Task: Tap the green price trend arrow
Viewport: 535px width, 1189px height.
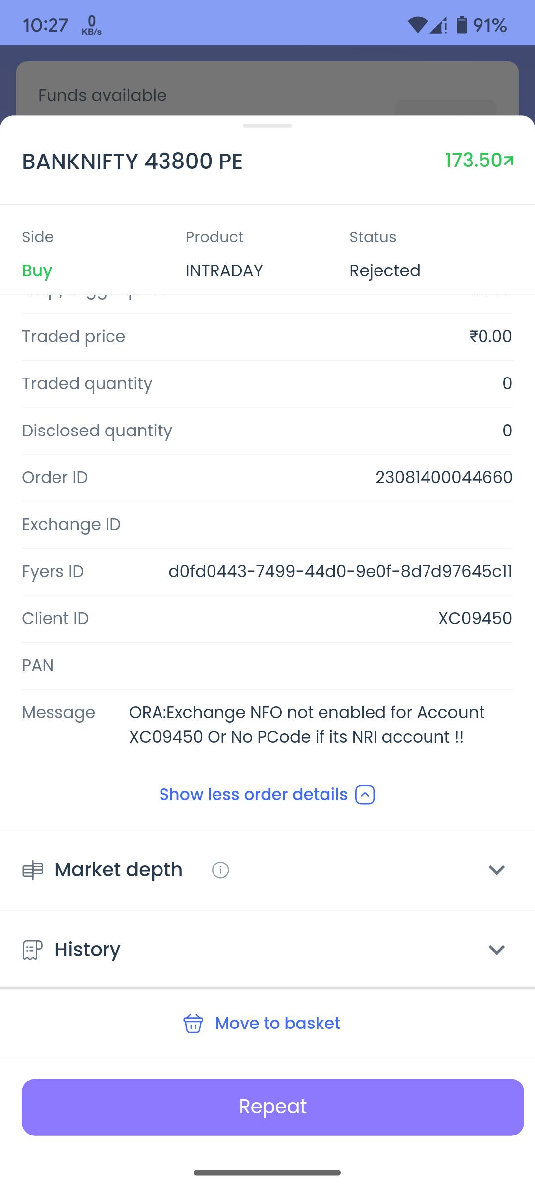Action: tap(509, 161)
